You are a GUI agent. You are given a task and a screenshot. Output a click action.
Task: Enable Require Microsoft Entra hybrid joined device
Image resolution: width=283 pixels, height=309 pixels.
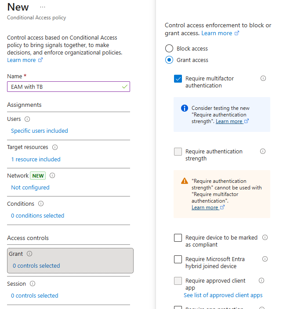click(178, 259)
